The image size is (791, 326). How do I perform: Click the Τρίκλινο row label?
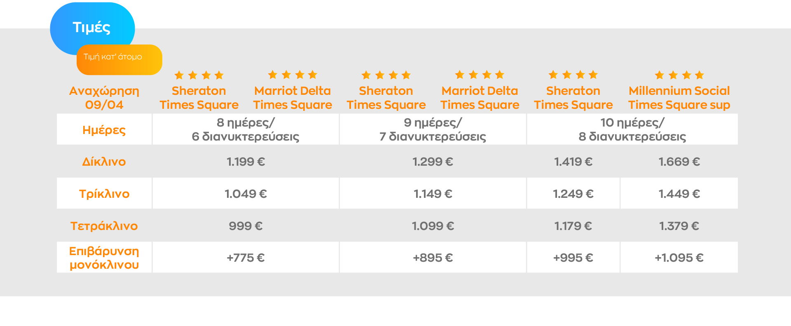[x=104, y=194]
